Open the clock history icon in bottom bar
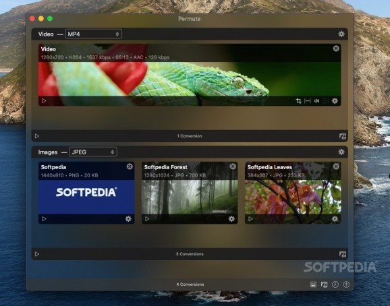The width and height of the screenshot is (390, 306). coord(335,284)
